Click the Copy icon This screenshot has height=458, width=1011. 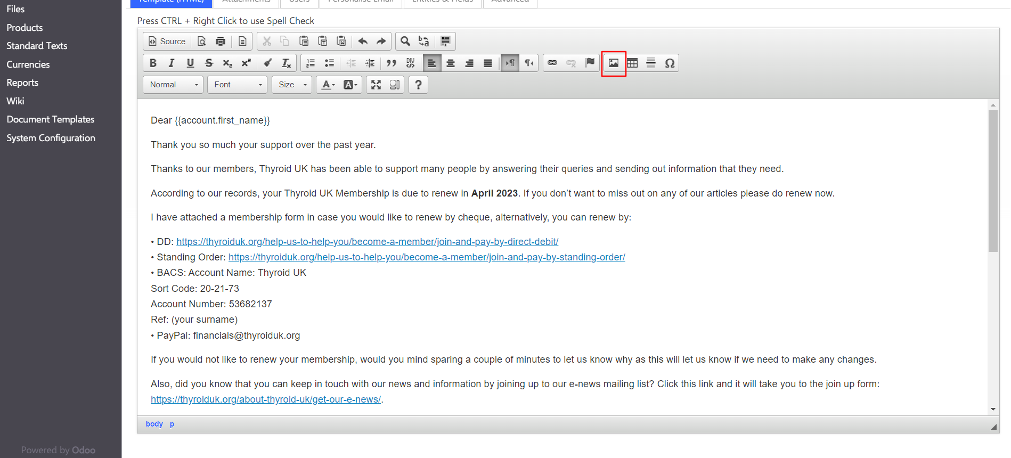tap(285, 41)
